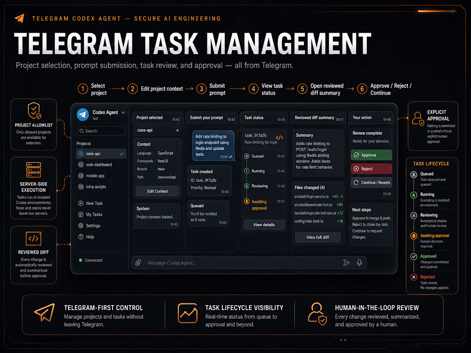Click the Human-in-the-Loop Review person icon
Screen dimensions: 471x353
pos(317,314)
